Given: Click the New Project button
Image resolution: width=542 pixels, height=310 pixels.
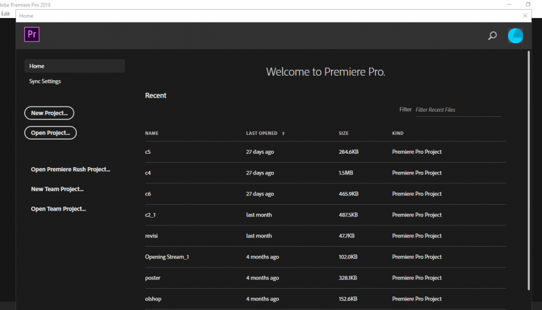Looking at the screenshot, I should pyautogui.click(x=49, y=113).
